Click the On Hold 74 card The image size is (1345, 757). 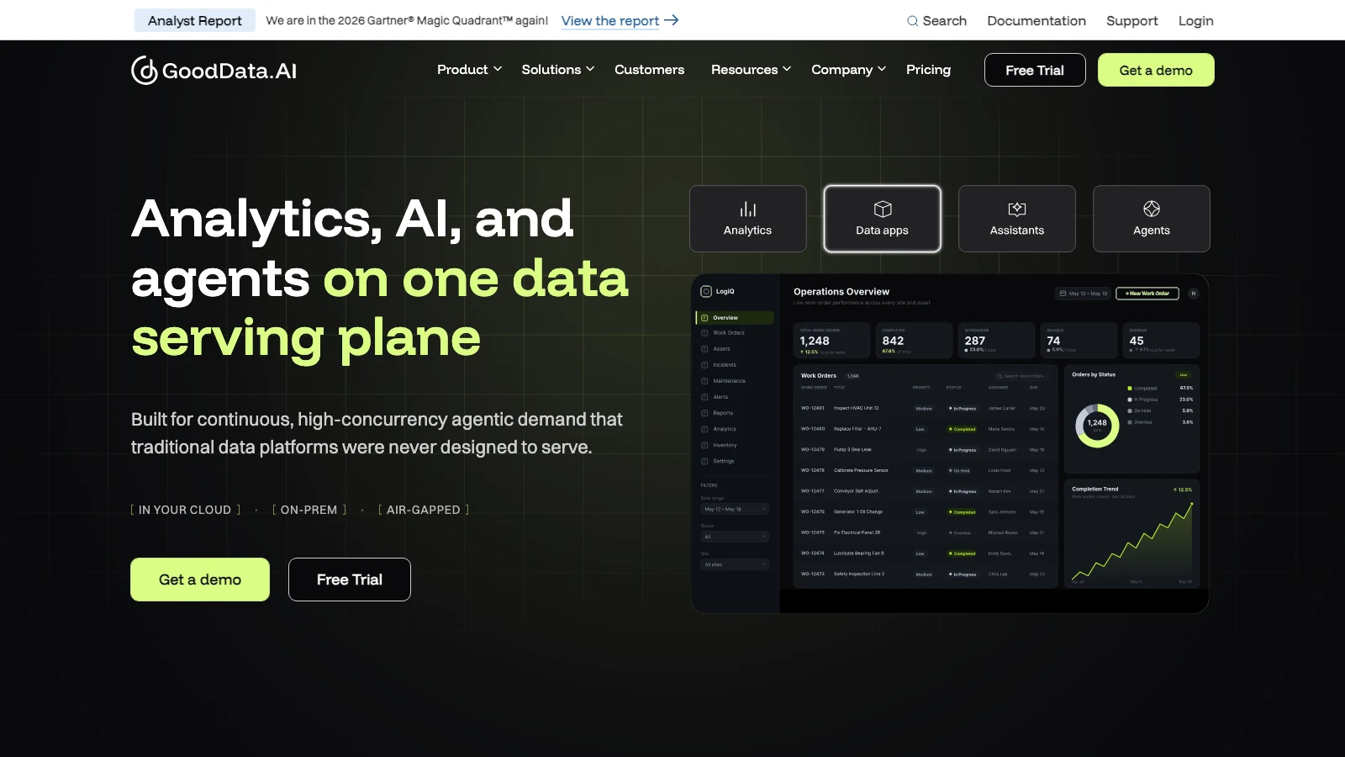(x=1079, y=341)
